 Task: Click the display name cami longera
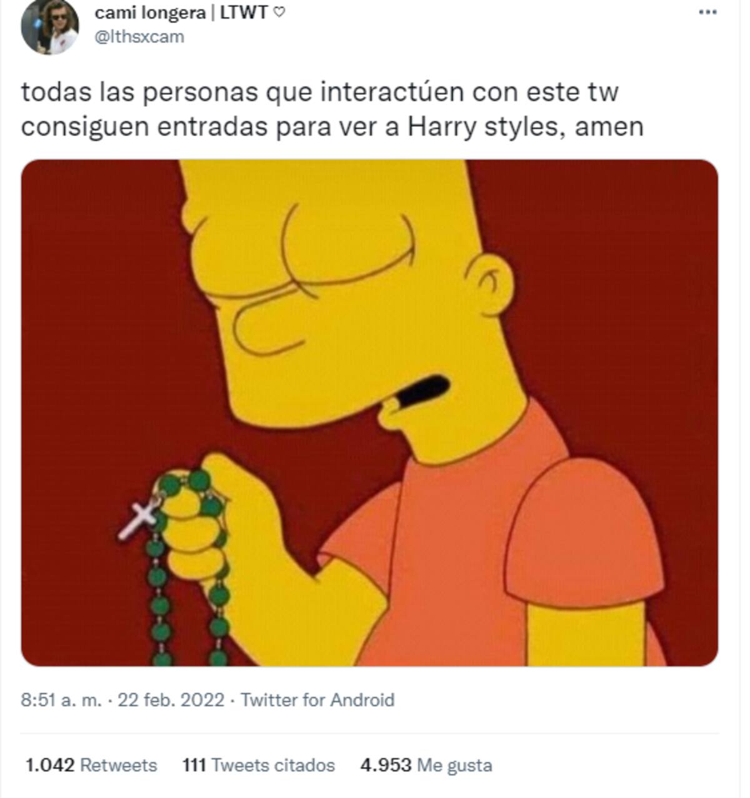(149, 12)
